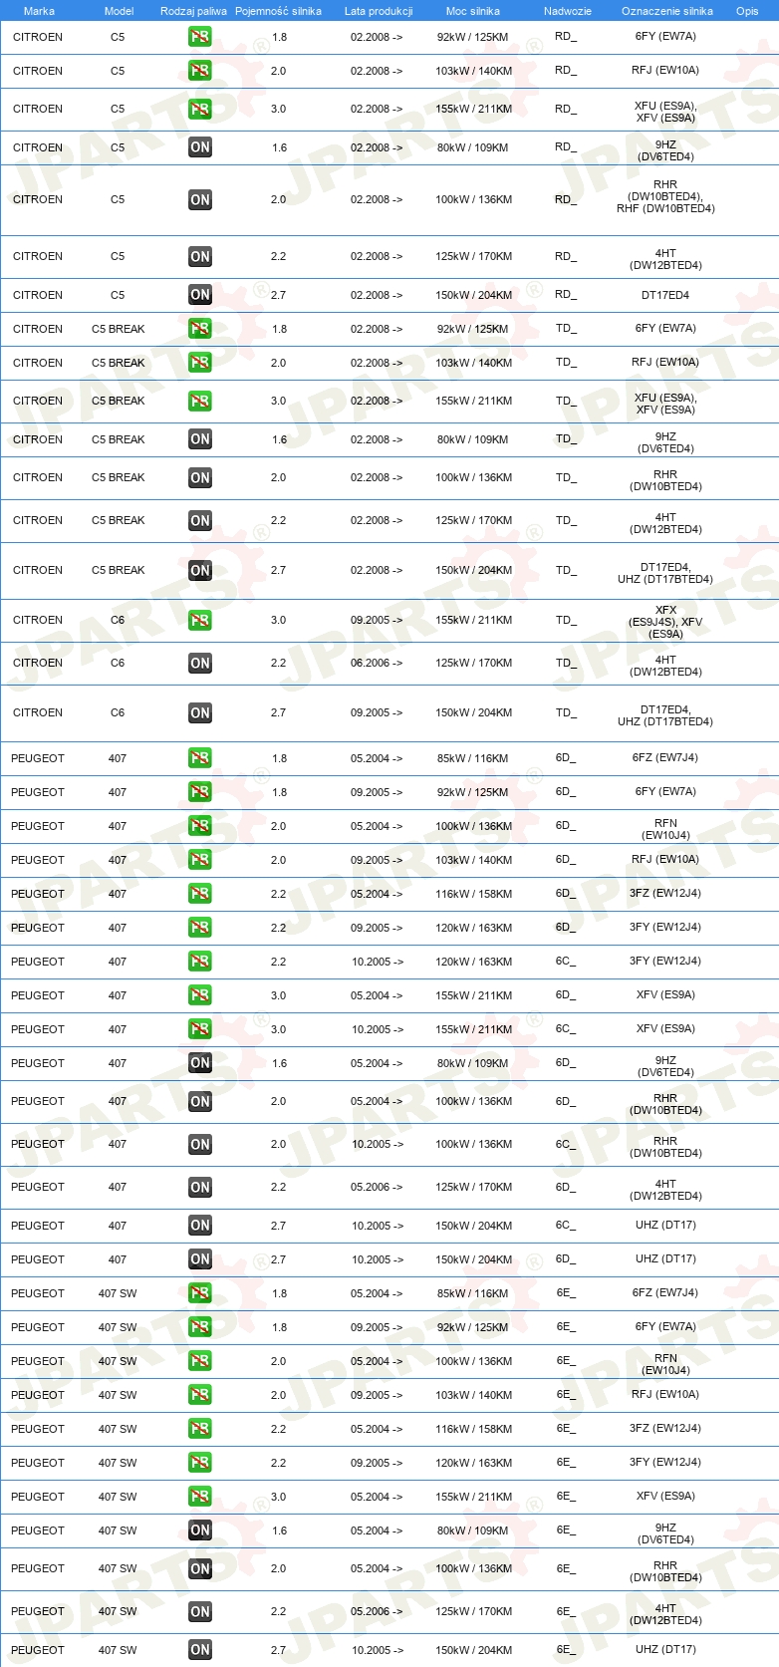Click the 'RHR (DW10BTED4), RHF (DW10BTED4)' engine code cell

[x=665, y=197]
